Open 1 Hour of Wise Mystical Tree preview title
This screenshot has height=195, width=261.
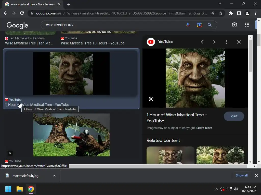pos(176,118)
